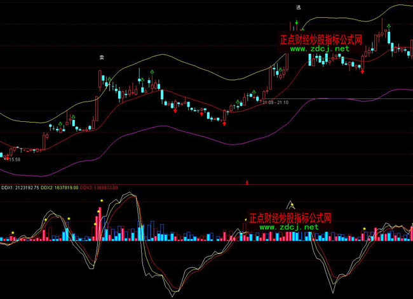This screenshot has height=299, width=413.
Task: Click the small red tick on panel divider
Action: click(247, 183)
